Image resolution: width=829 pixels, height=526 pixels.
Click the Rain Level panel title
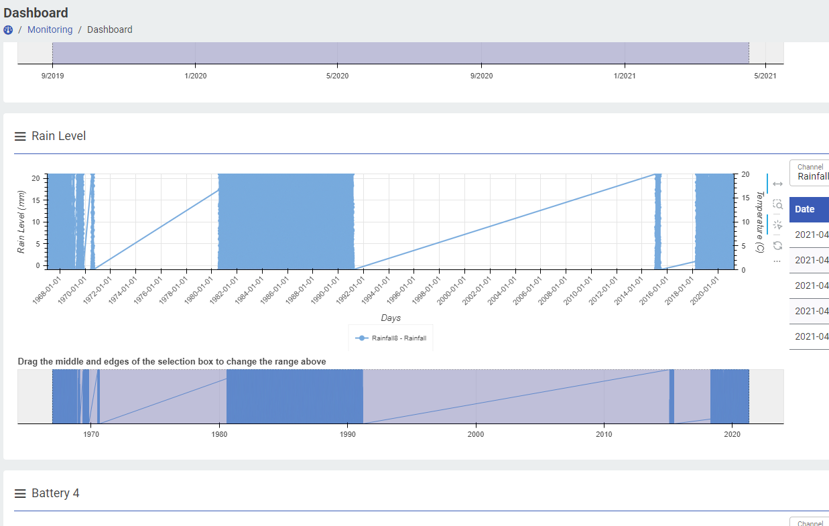click(x=59, y=136)
